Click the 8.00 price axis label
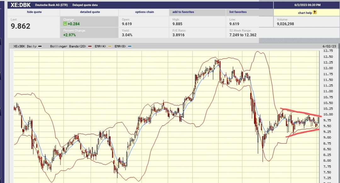 pos(327,161)
